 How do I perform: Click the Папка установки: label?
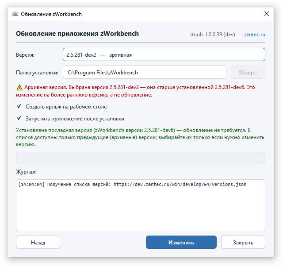37,73
